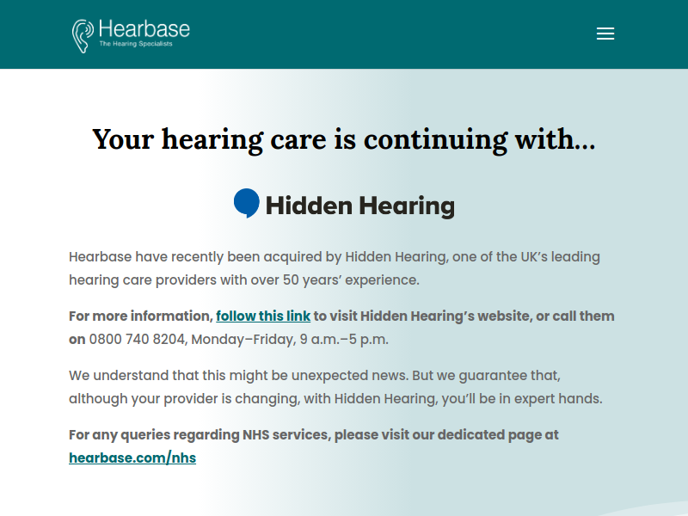Click the "For any queries regarding NHS services" text

click(314, 435)
